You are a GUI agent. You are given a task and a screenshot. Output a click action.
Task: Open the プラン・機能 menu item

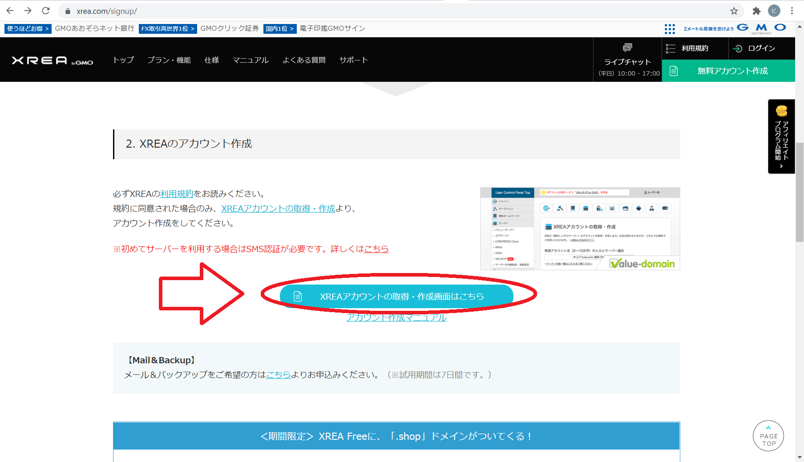tap(169, 60)
